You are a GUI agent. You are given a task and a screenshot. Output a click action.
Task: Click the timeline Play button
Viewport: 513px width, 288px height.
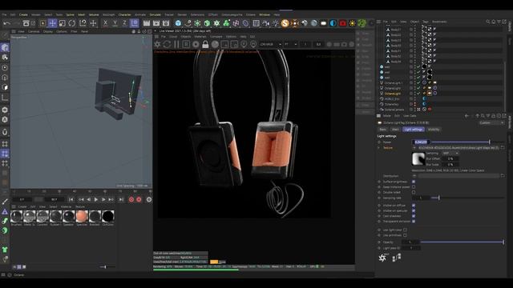click(96, 199)
